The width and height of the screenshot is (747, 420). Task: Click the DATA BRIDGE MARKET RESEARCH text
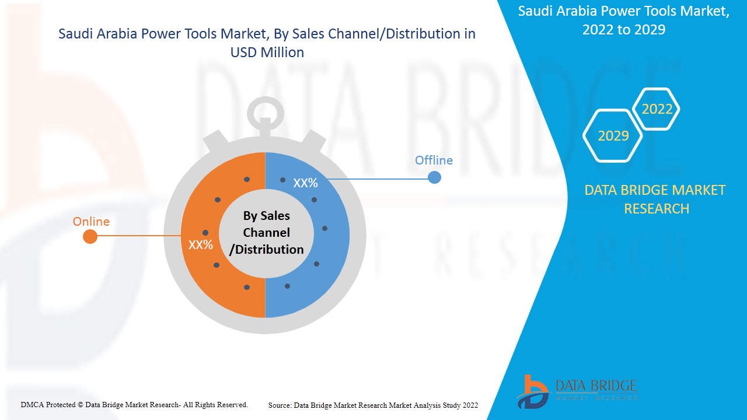[656, 199]
